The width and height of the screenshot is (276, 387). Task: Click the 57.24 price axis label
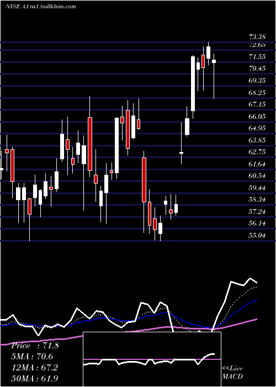(257, 212)
